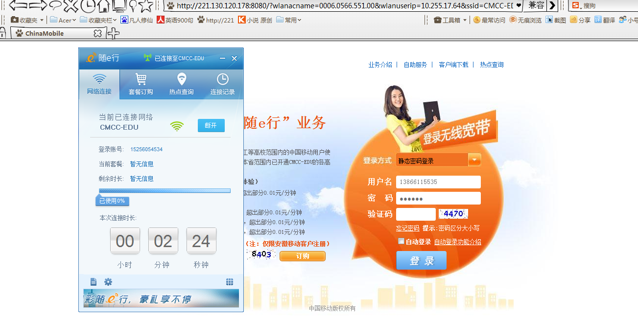Click the 密码 password field
This screenshot has height=320, width=638.
tap(438, 198)
